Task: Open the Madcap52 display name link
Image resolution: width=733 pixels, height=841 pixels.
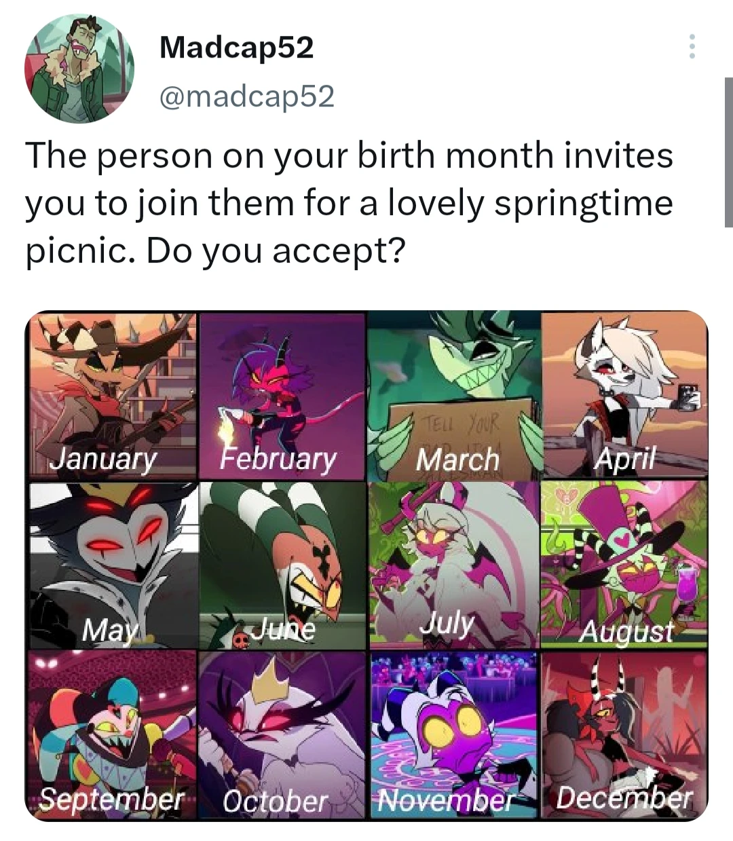Action: pyautogui.click(x=236, y=48)
